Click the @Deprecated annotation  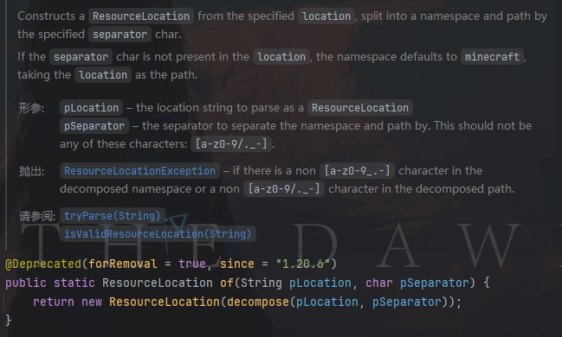[43, 264]
